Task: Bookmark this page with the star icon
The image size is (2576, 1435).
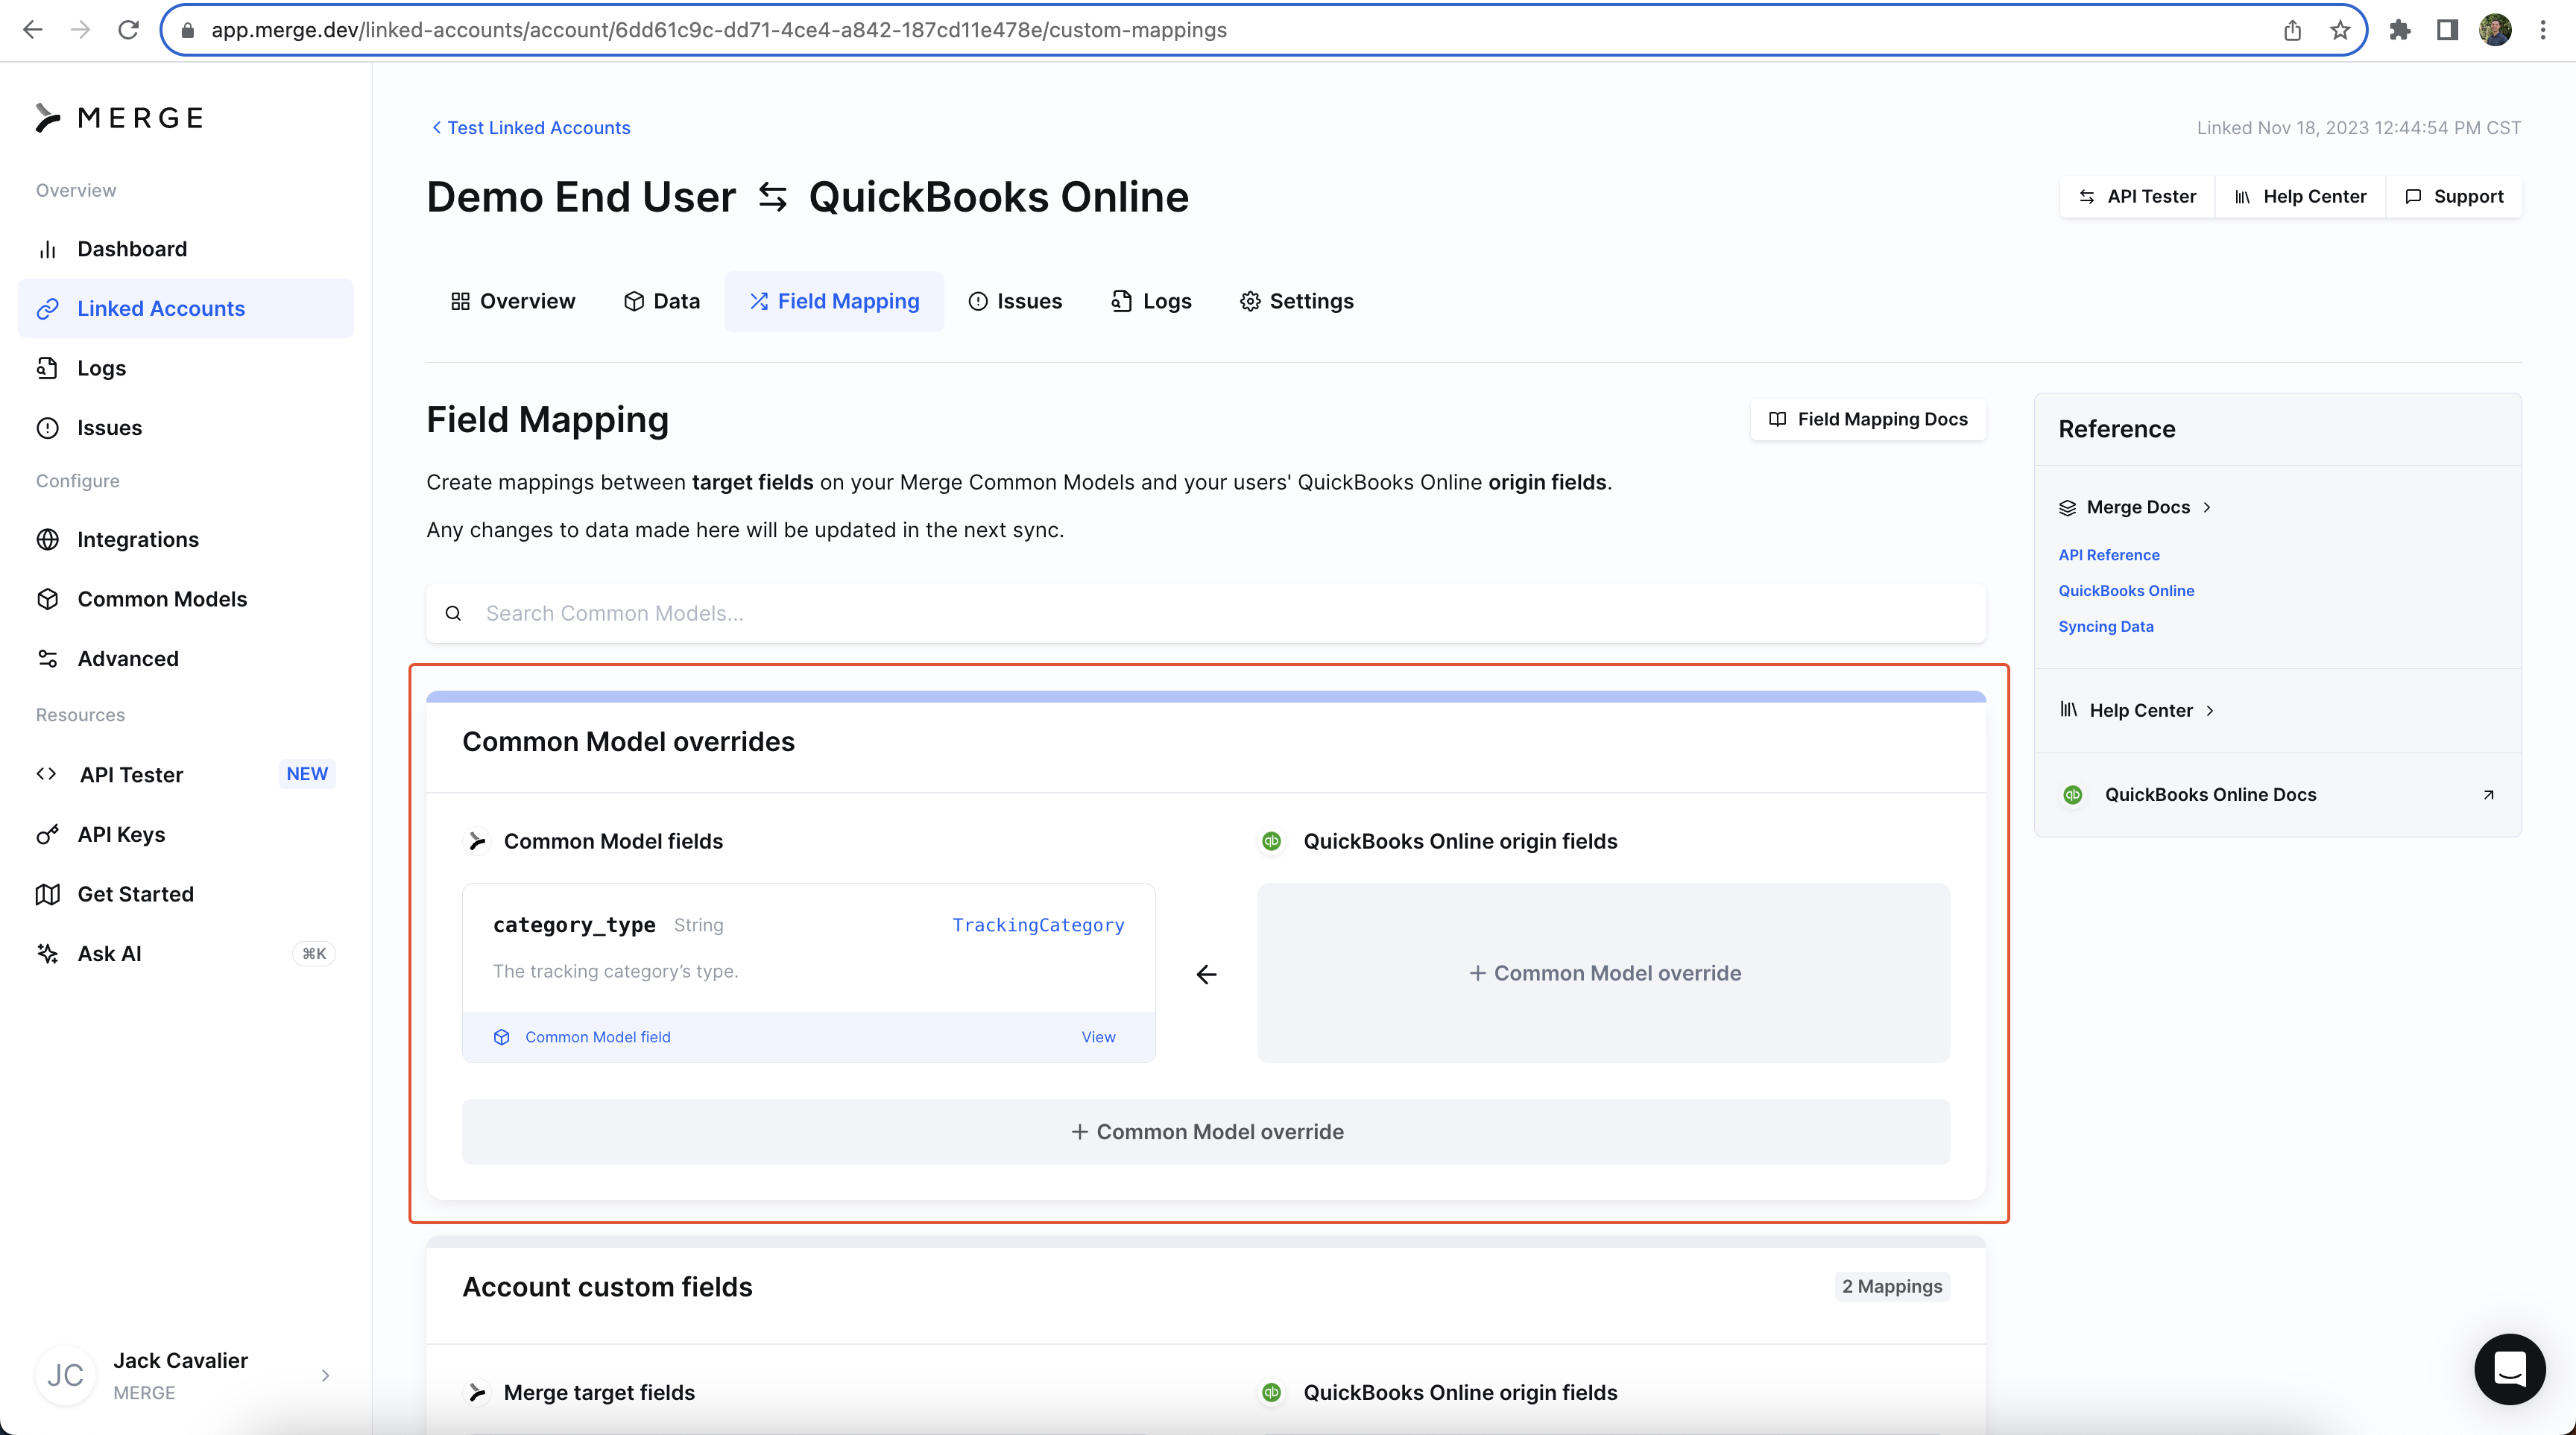Action: (x=2340, y=30)
